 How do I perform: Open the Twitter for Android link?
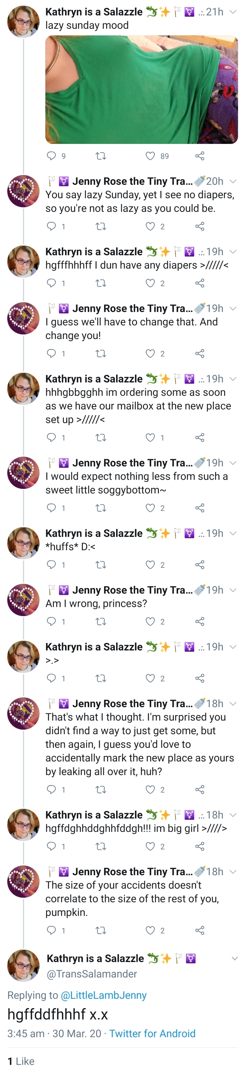tap(152, 1033)
